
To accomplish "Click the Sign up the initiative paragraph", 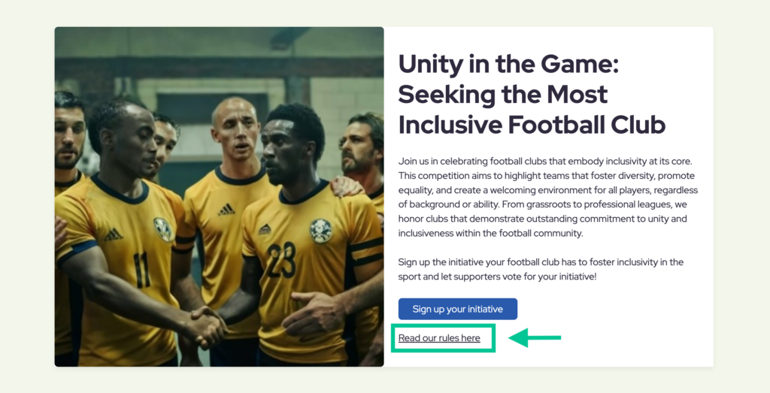I will point(541,269).
